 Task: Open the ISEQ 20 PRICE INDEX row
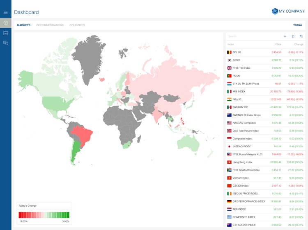click(x=265, y=194)
